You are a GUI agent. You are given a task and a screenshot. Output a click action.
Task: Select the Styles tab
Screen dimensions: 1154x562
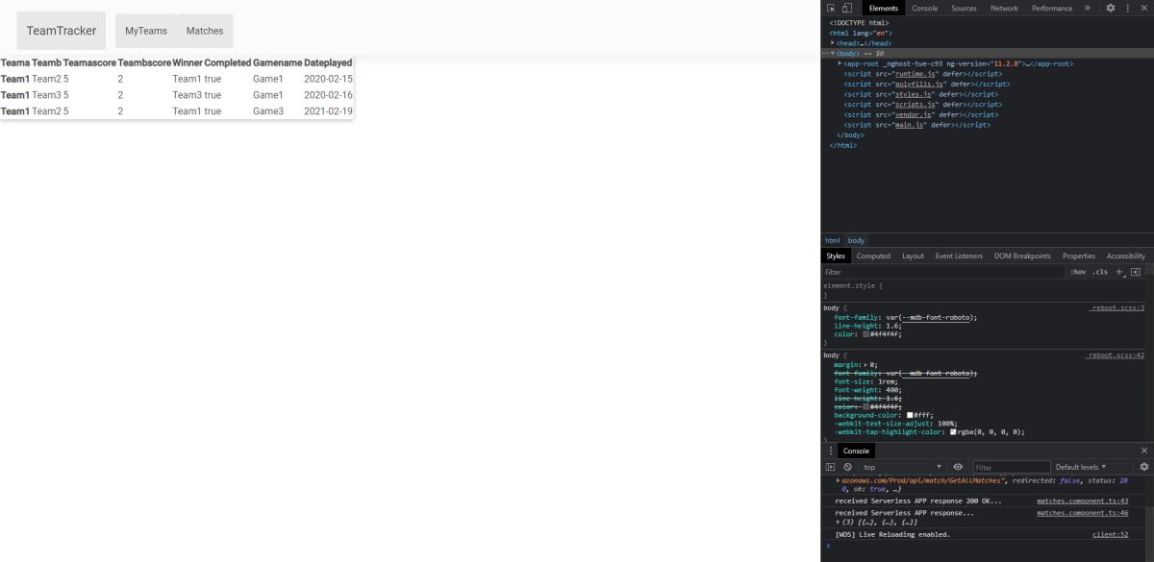(836, 256)
